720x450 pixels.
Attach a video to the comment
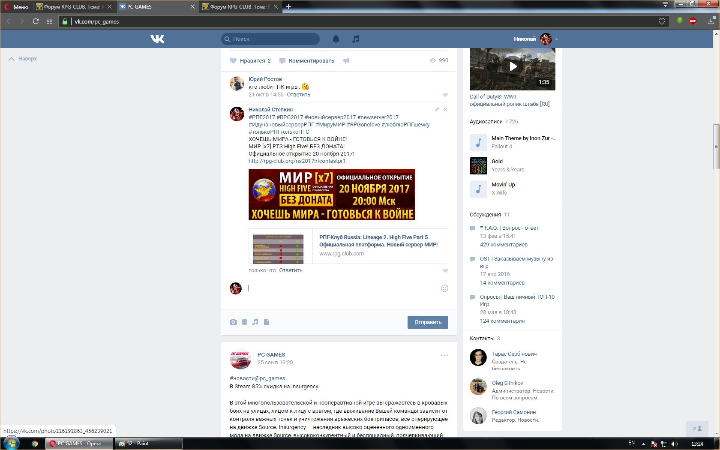click(244, 322)
